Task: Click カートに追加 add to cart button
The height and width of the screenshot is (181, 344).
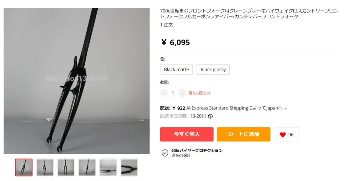Action: (x=244, y=134)
